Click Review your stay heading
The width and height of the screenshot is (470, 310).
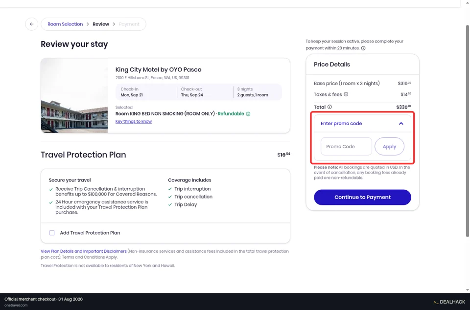coord(74,44)
